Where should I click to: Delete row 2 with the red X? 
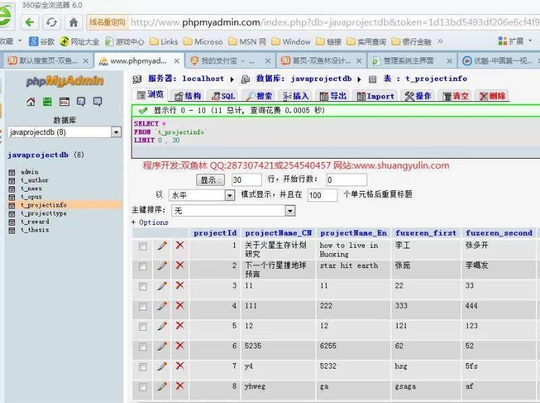(x=180, y=265)
